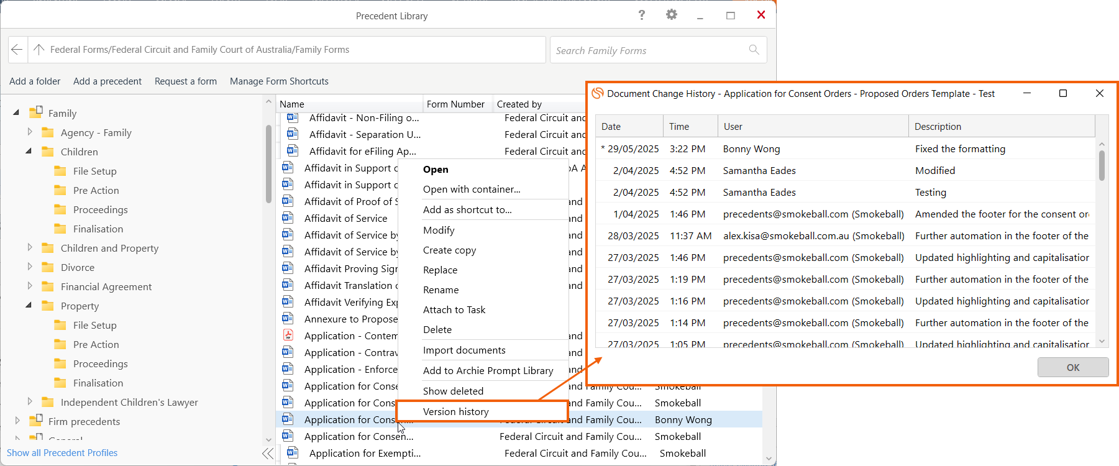1119x466 pixels.
Task: Sort by Date column header
Action: 629,126
